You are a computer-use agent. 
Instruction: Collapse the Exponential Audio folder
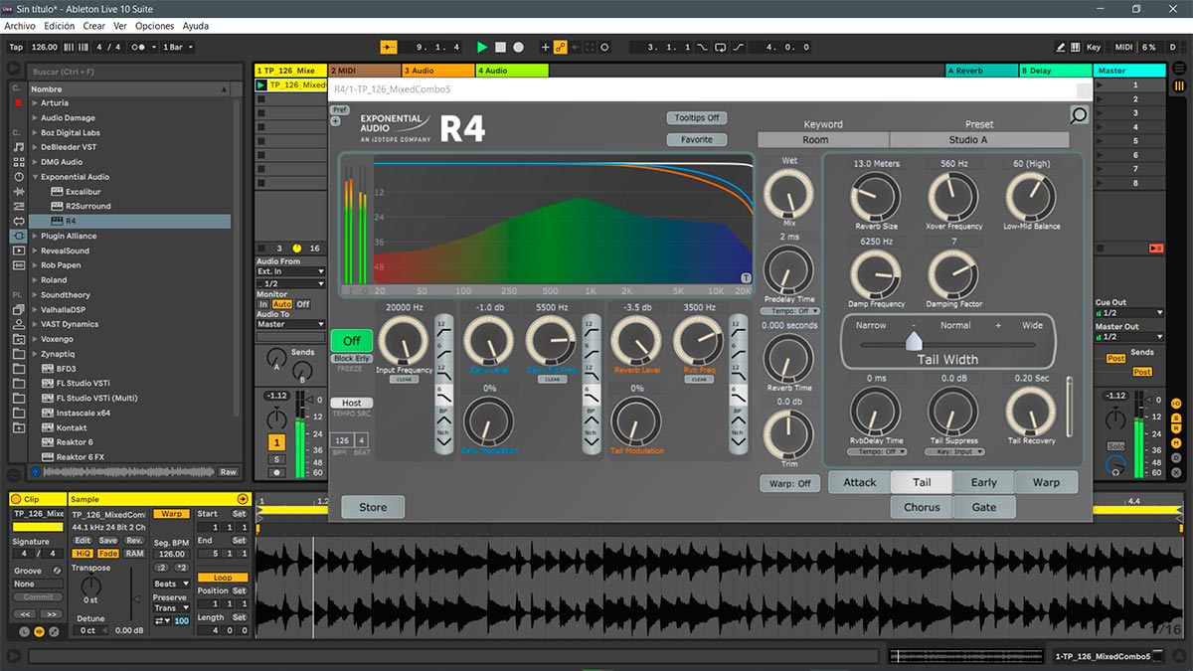[36, 177]
